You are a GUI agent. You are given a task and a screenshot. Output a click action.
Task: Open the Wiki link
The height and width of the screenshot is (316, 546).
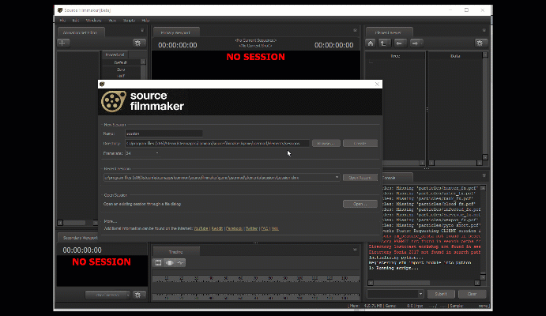275,228
